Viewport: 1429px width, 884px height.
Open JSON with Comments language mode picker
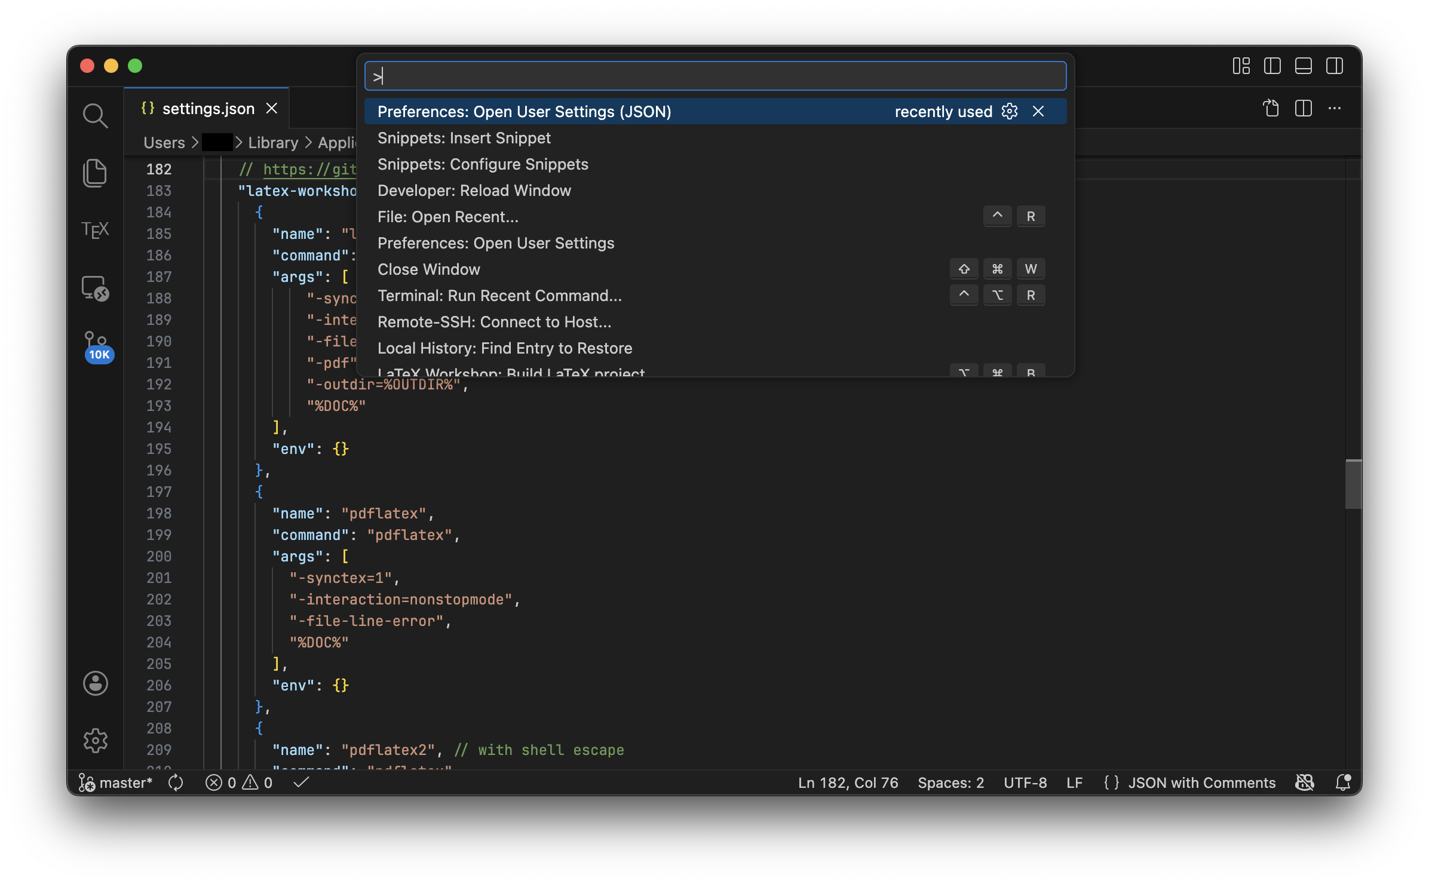point(1201,782)
